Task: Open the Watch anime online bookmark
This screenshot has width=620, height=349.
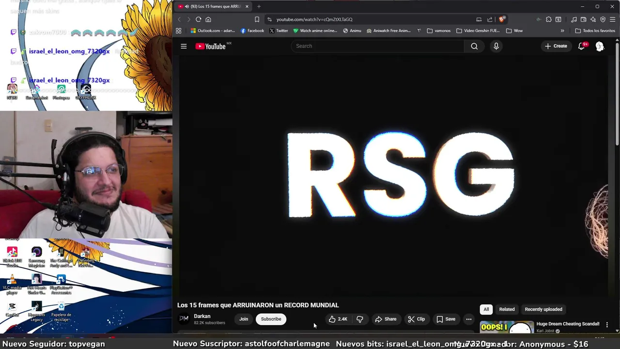Action: [315, 31]
